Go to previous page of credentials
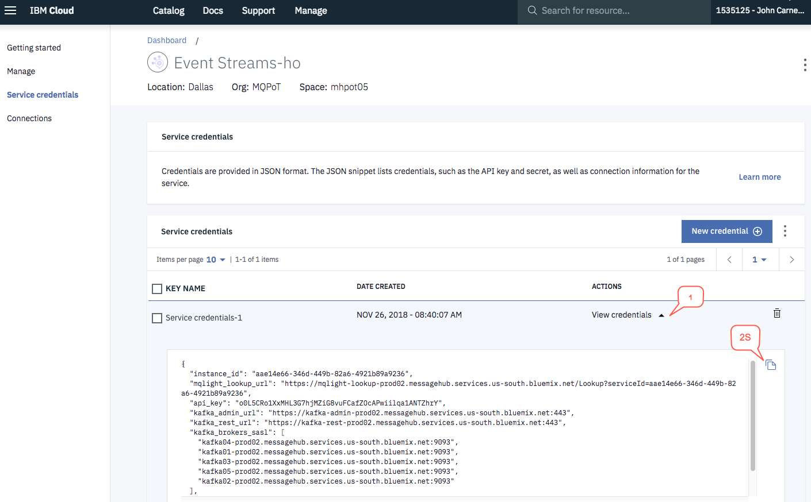Screen dimensions: 811x502 (729, 260)
